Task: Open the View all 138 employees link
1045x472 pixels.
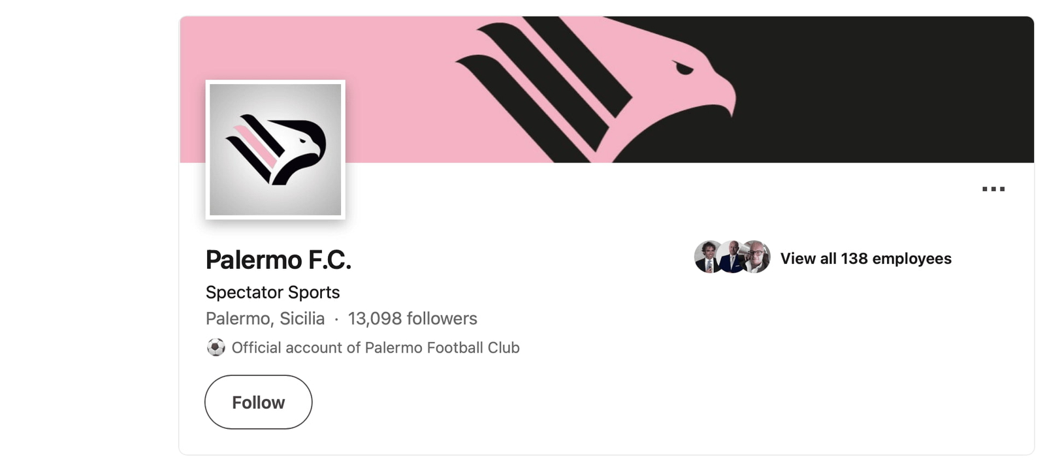Action: pos(865,259)
